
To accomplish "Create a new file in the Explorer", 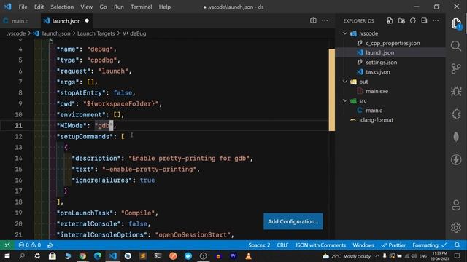I will click(390, 21).
